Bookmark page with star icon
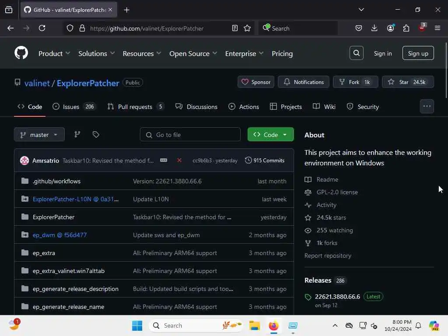This screenshot has height=336, width=448. click(247, 28)
